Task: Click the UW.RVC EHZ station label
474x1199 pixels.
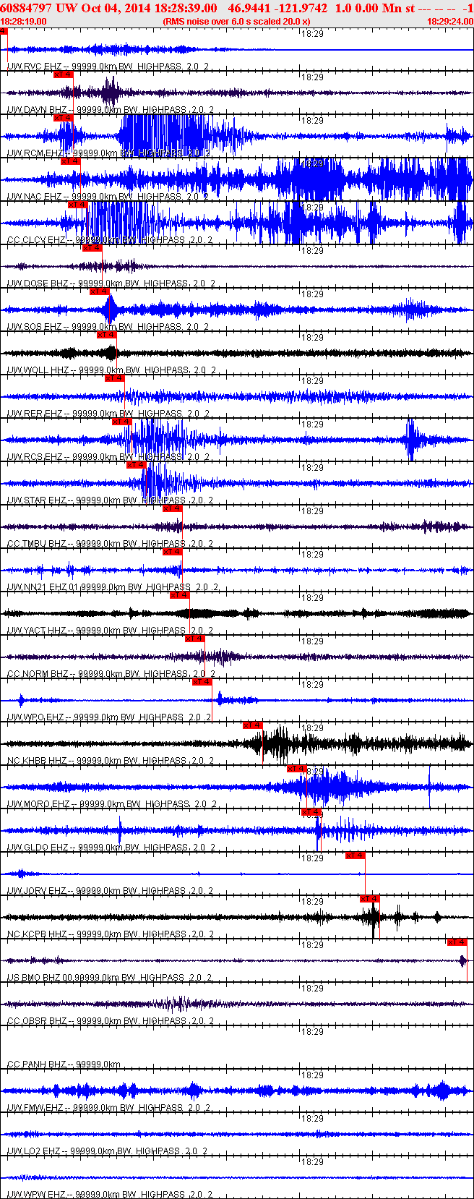Action: click(x=34, y=66)
